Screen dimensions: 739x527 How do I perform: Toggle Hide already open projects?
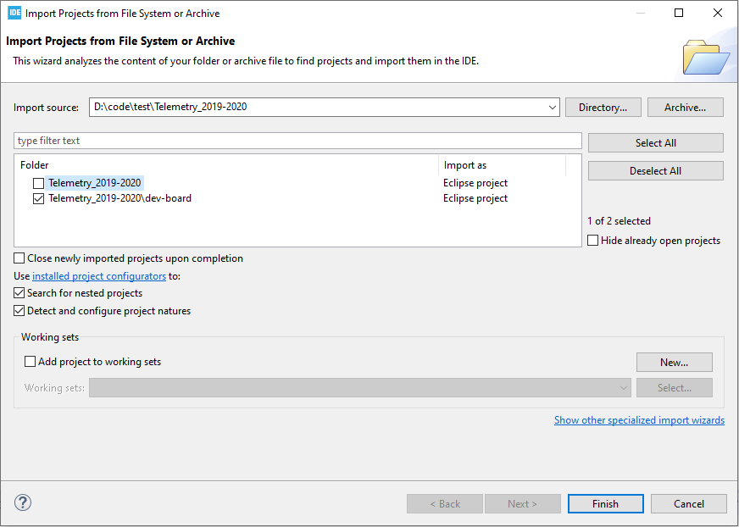[x=593, y=241]
